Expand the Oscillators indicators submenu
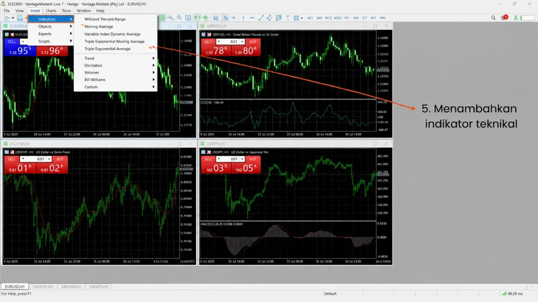 click(116, 66)
